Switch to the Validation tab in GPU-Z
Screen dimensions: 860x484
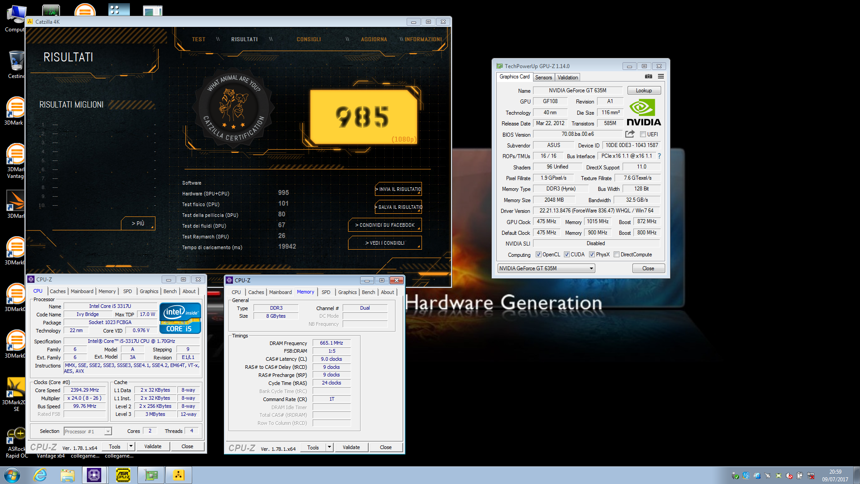(568, 78)
